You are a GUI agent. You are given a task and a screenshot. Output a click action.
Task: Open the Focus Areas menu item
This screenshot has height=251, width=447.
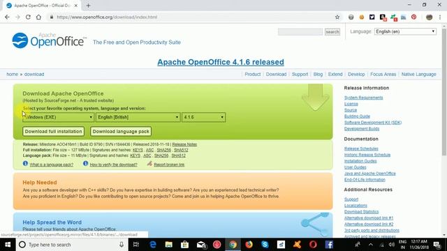click(383, 75)
